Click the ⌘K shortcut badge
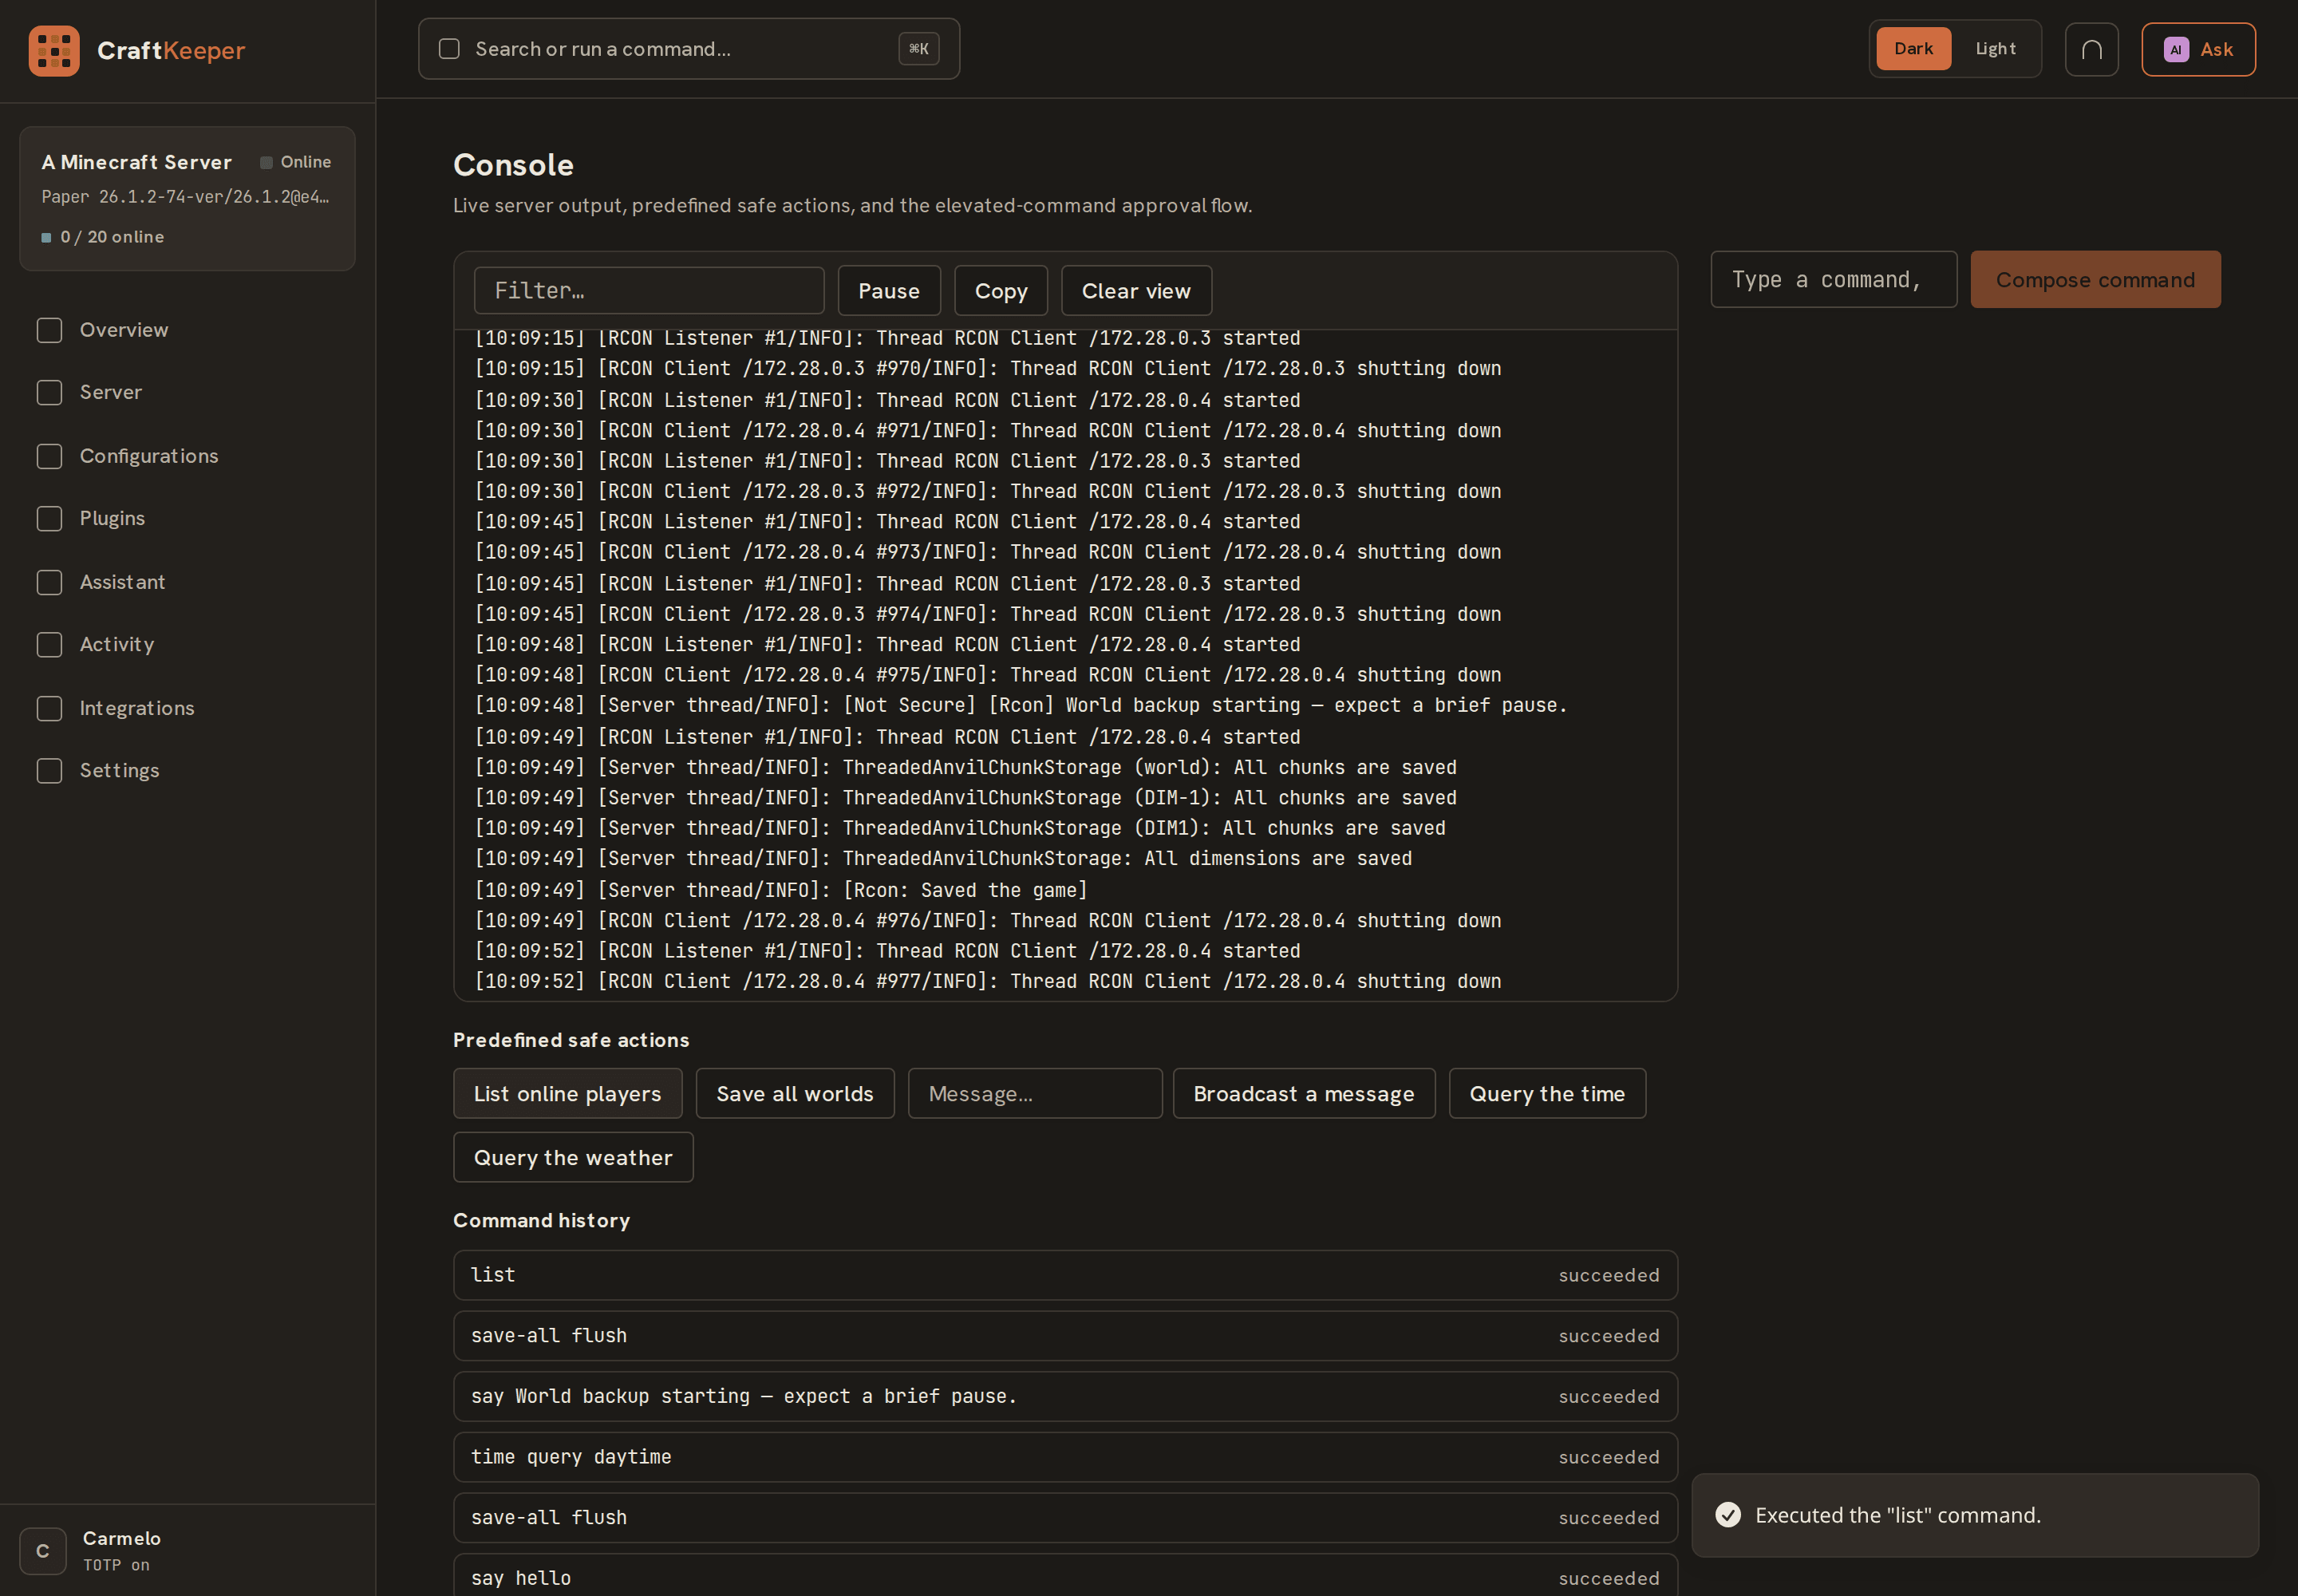Image resolution: width=2298 pixels, height=1596 pixels. pos(918,49)
